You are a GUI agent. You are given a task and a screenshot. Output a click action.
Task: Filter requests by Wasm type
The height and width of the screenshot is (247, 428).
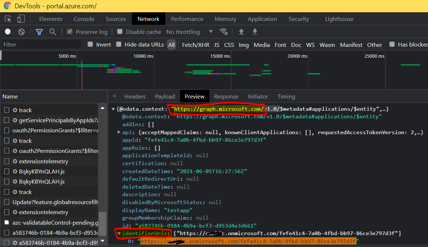tap(327, 45)
